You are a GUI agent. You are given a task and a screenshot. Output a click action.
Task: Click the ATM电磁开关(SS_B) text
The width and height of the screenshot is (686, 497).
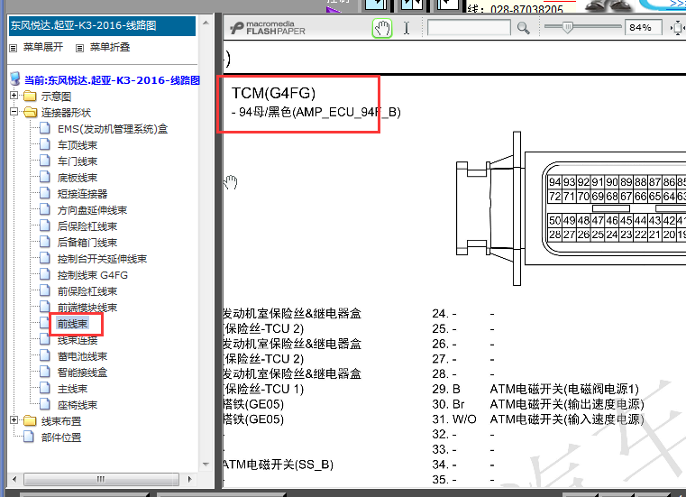click(x=279, y=465)
